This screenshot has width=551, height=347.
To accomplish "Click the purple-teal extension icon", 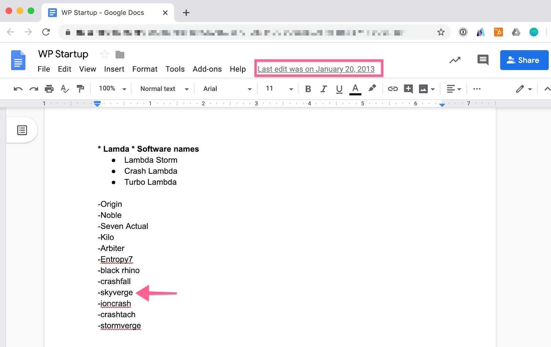I will [x=481, y=32].
